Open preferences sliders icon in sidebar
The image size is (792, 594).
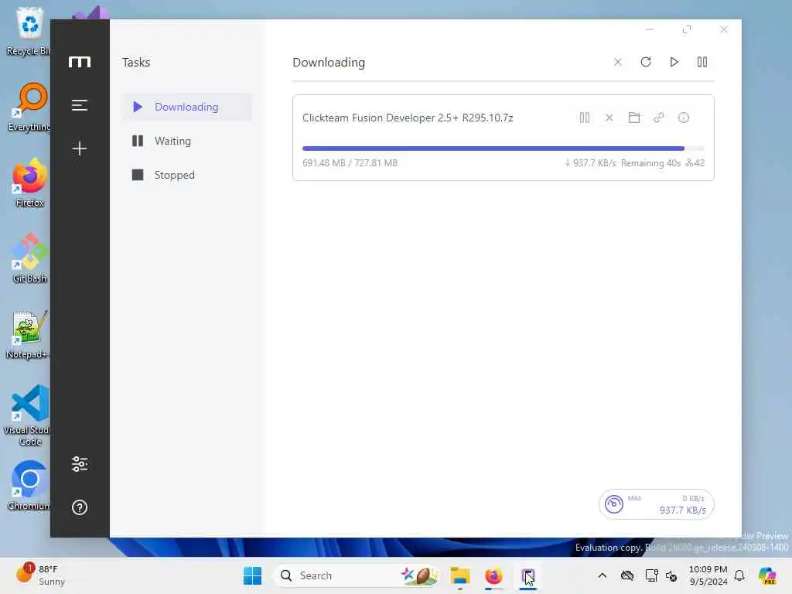coord(80,464)
